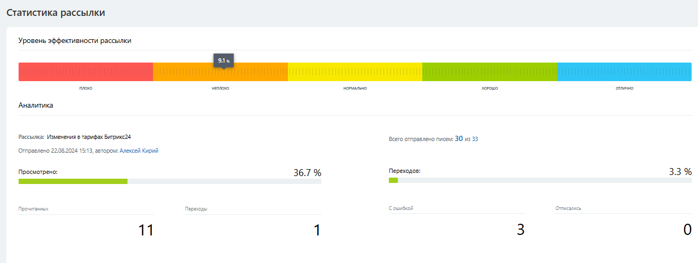Image resolution: width=698 pixels, height=263 pixels.
Task: Click the Статистика рассылки page title
Action: (55, 13)
